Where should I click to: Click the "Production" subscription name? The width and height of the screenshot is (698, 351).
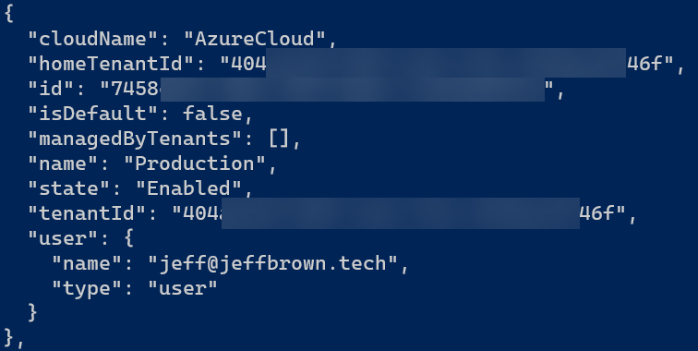tap(195, 163)
